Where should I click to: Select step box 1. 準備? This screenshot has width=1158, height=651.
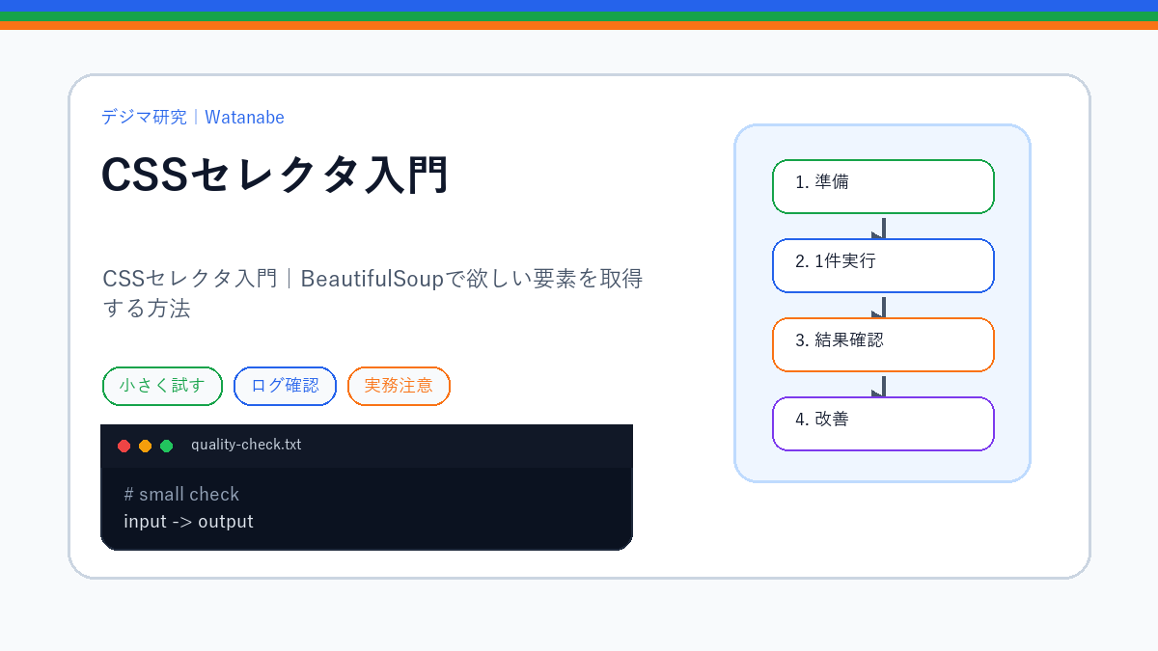(x=883, y=186)
